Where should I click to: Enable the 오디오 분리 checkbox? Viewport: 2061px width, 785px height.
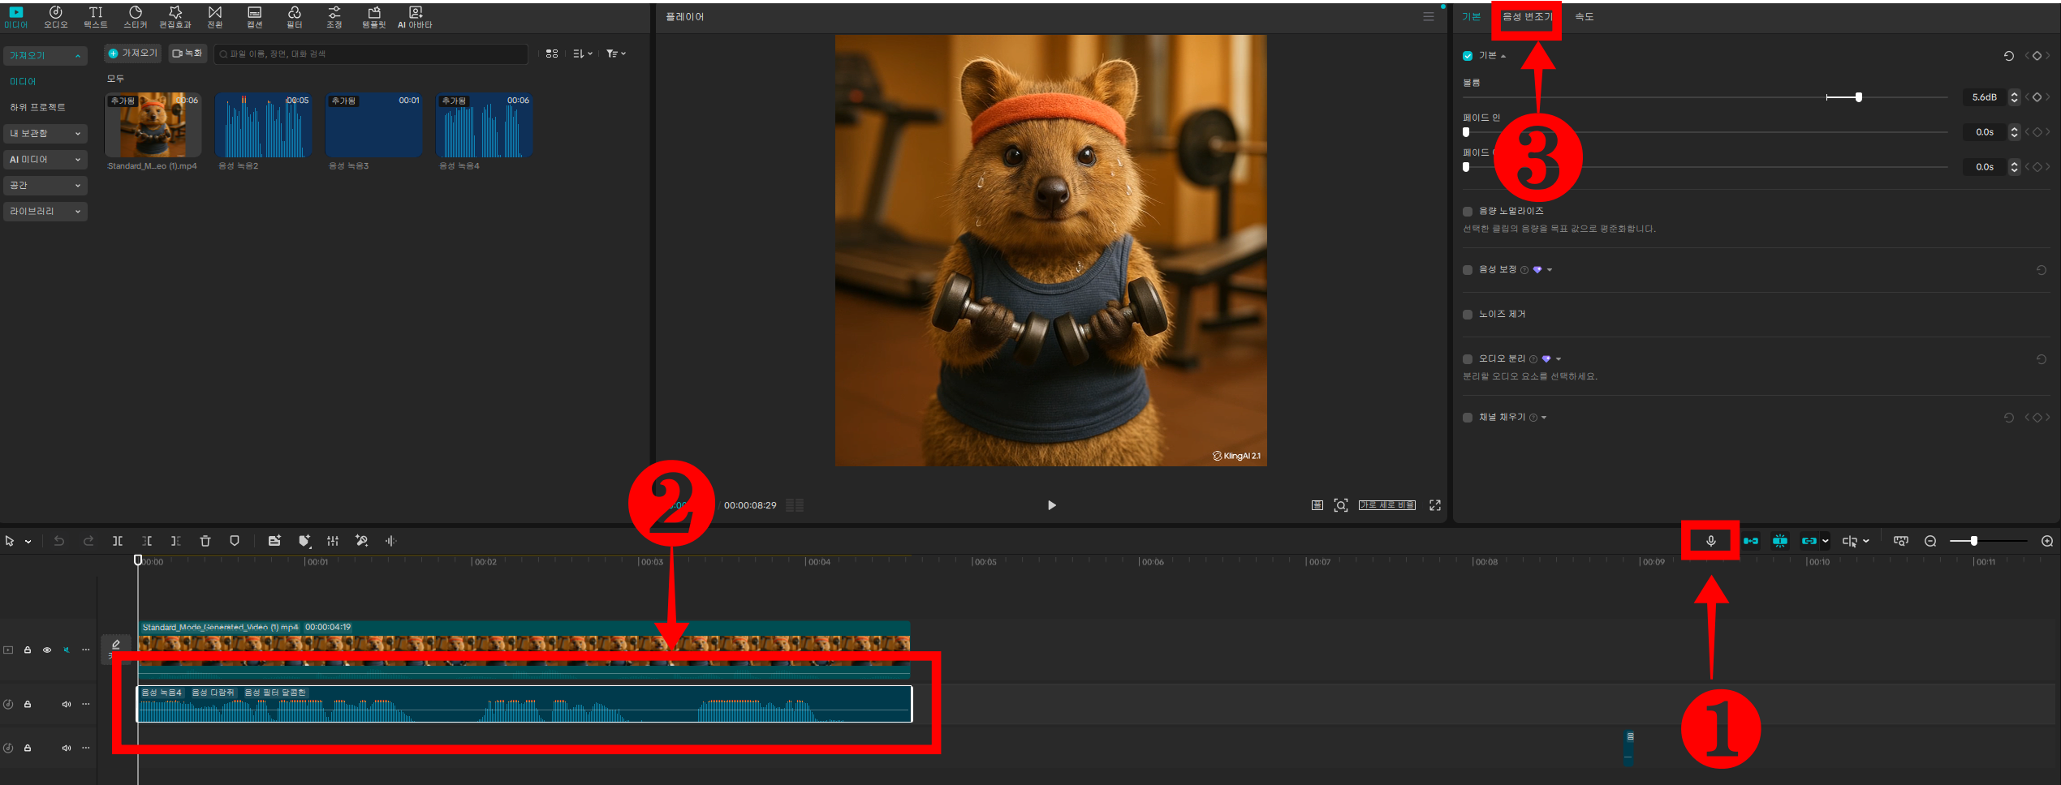1468,359
